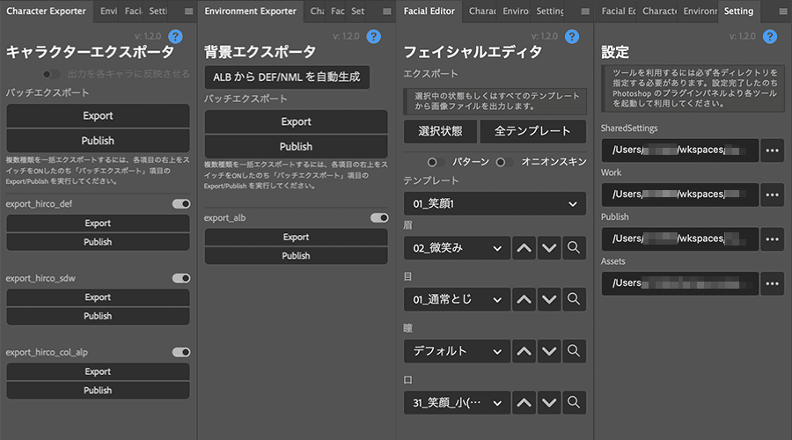Image resolution: width=792 pixels, height=440 pixels.
Task: Click the down arrow in the 瞳 row
Action: click(x=549, y=351)
